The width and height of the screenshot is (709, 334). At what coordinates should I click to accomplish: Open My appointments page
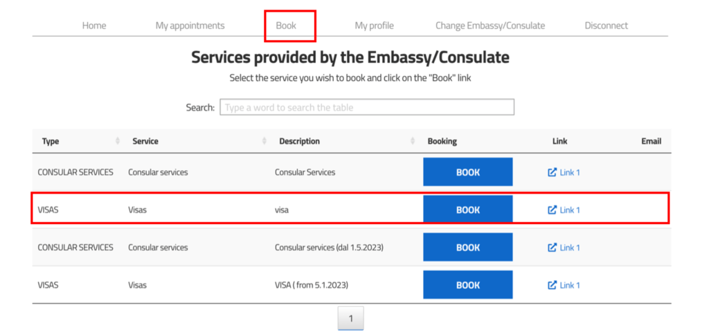point(190,26)
